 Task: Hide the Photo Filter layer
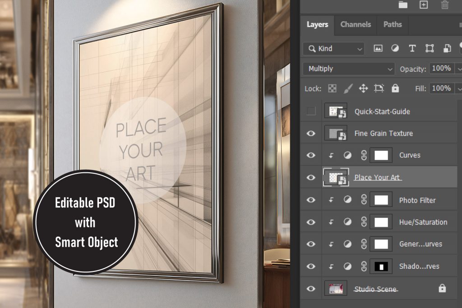(311, 200)
